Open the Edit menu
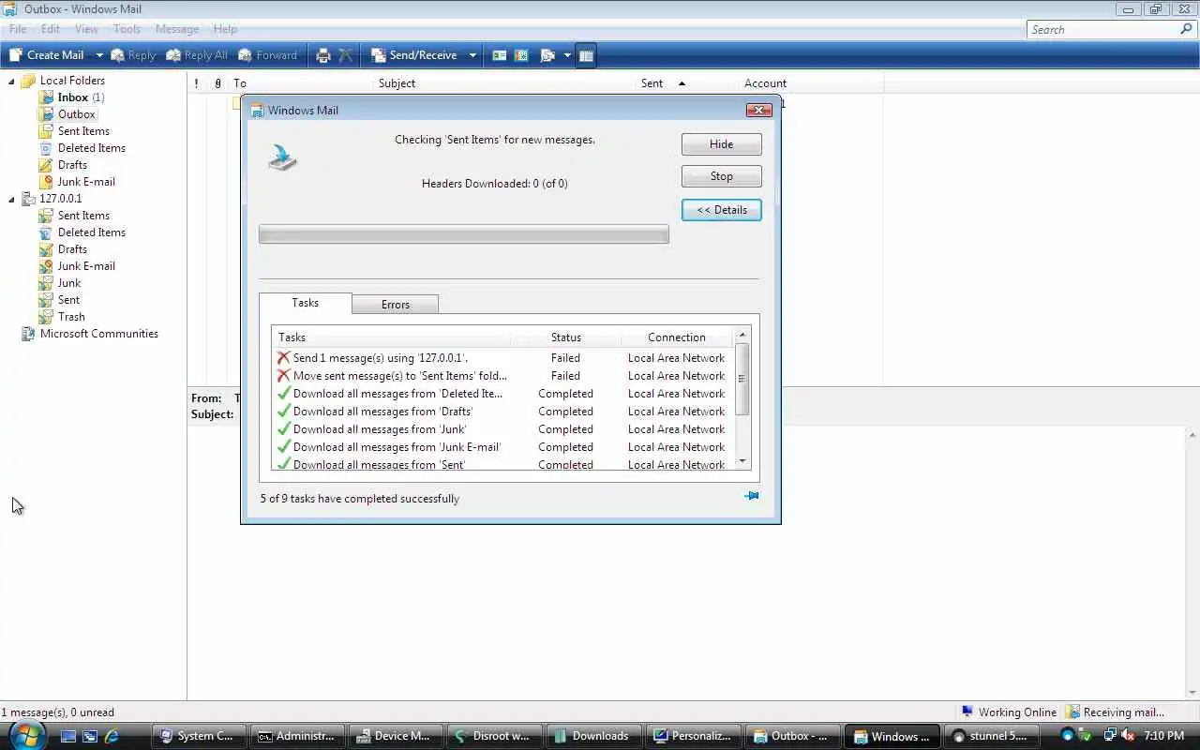The width and height of the screenshot is (1200, 750). pyautogui.click(x=50, y=29)
